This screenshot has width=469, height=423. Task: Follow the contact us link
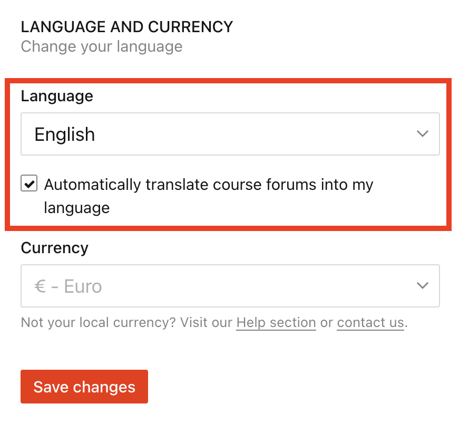(370, 322)
